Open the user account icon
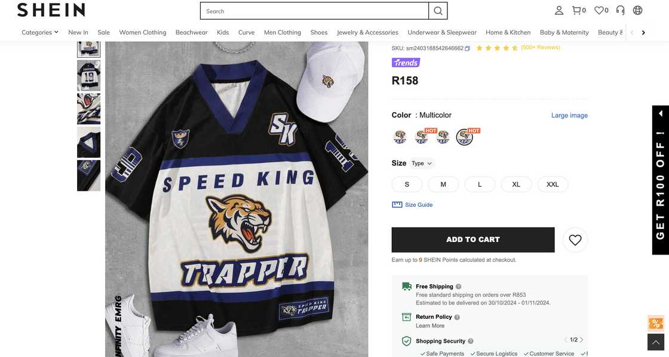The height and width of the screenshot is (357, 669). 559,10
